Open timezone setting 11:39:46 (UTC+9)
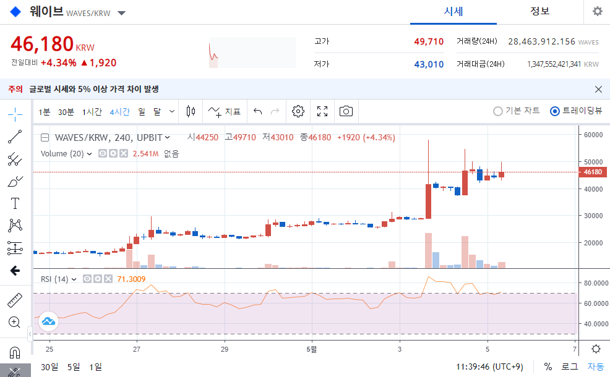Viewport: 610px width, 377px height. point(489,367)
